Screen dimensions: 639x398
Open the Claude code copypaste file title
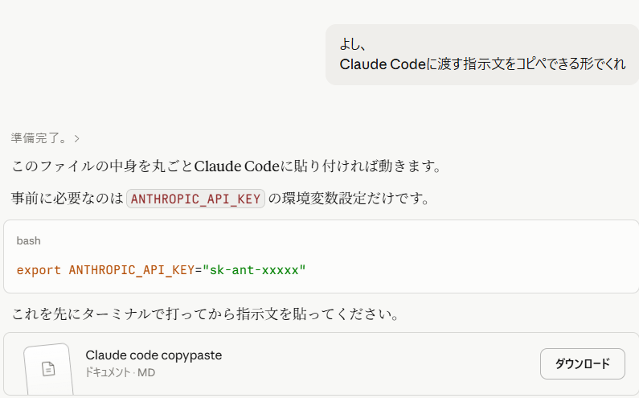tap(154, 355)
